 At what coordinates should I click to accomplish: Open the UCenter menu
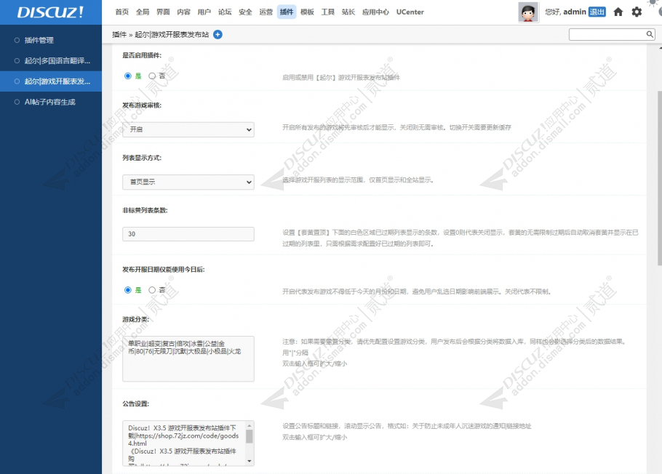(410, 12)
